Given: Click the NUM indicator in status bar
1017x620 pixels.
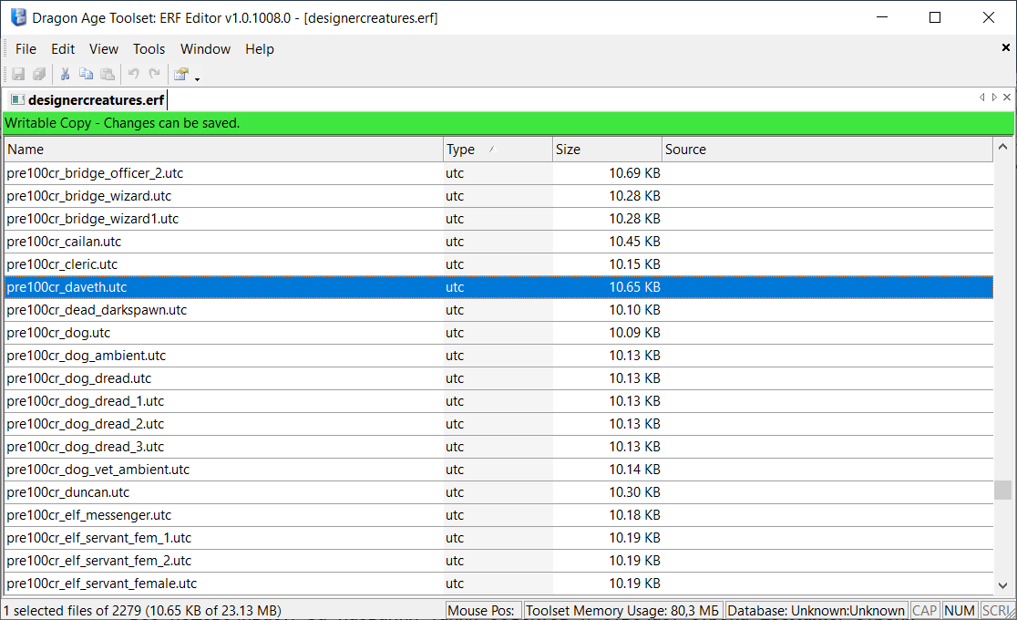Looking at the screenshot, I should [960, 611].
